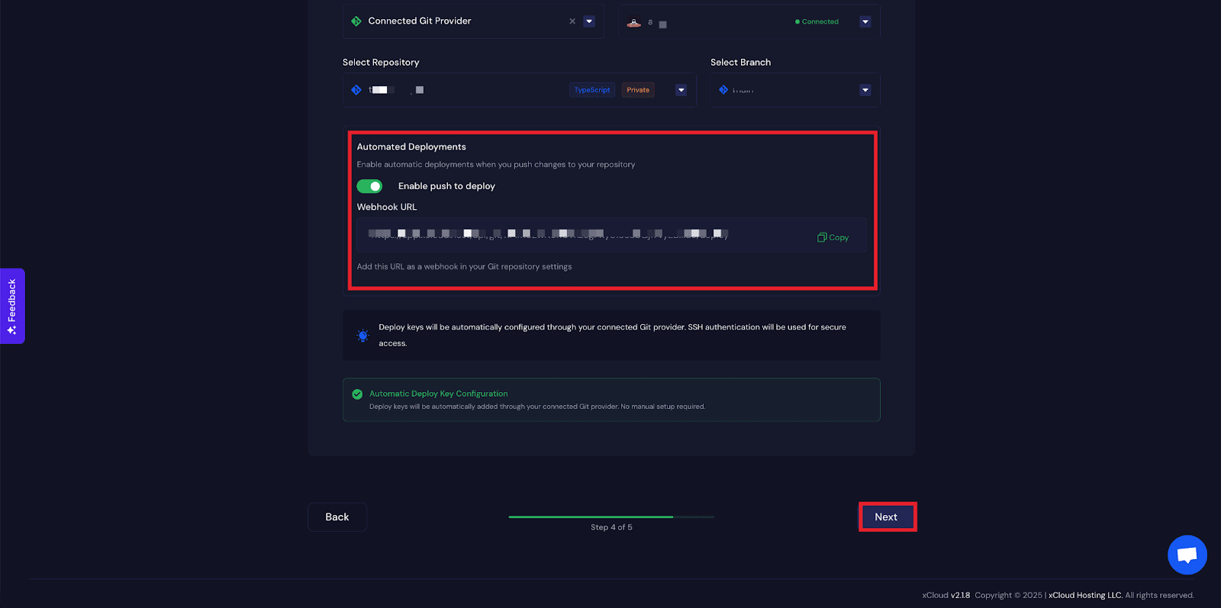
Task: Go back using the Back button
Action: 337,516
